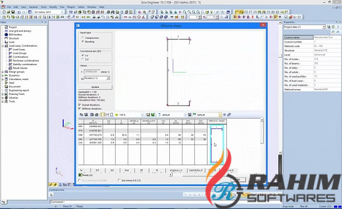Open the second default dropdown with yellow arrow
The height and width of the screenshot is (209, 342).
pyautogui.click(x=220, y=115)
